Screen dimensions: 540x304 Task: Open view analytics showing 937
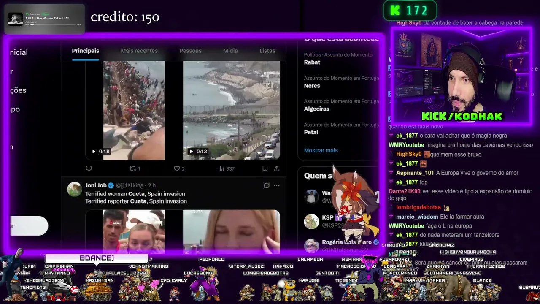(x=226, y=168)
